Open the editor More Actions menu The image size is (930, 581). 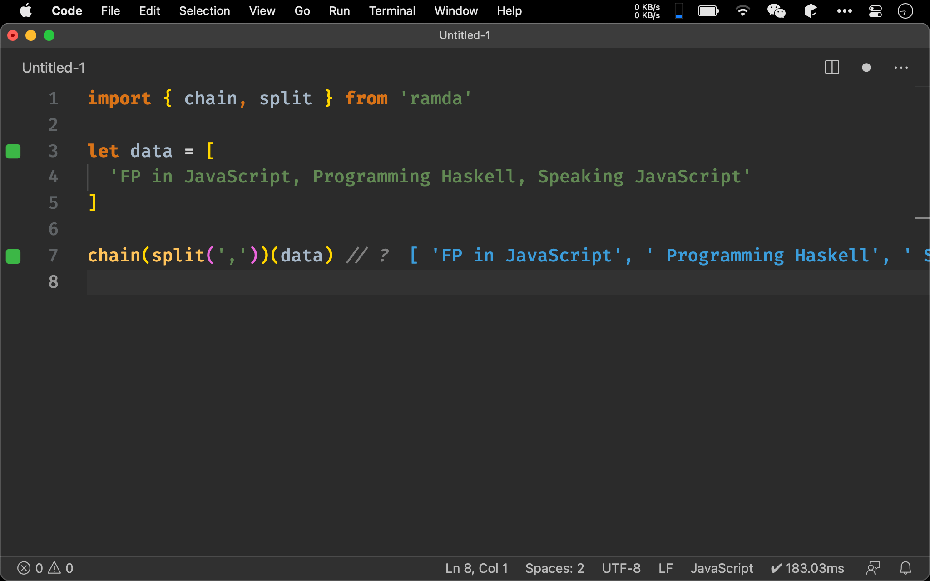[x=901, y=68]
